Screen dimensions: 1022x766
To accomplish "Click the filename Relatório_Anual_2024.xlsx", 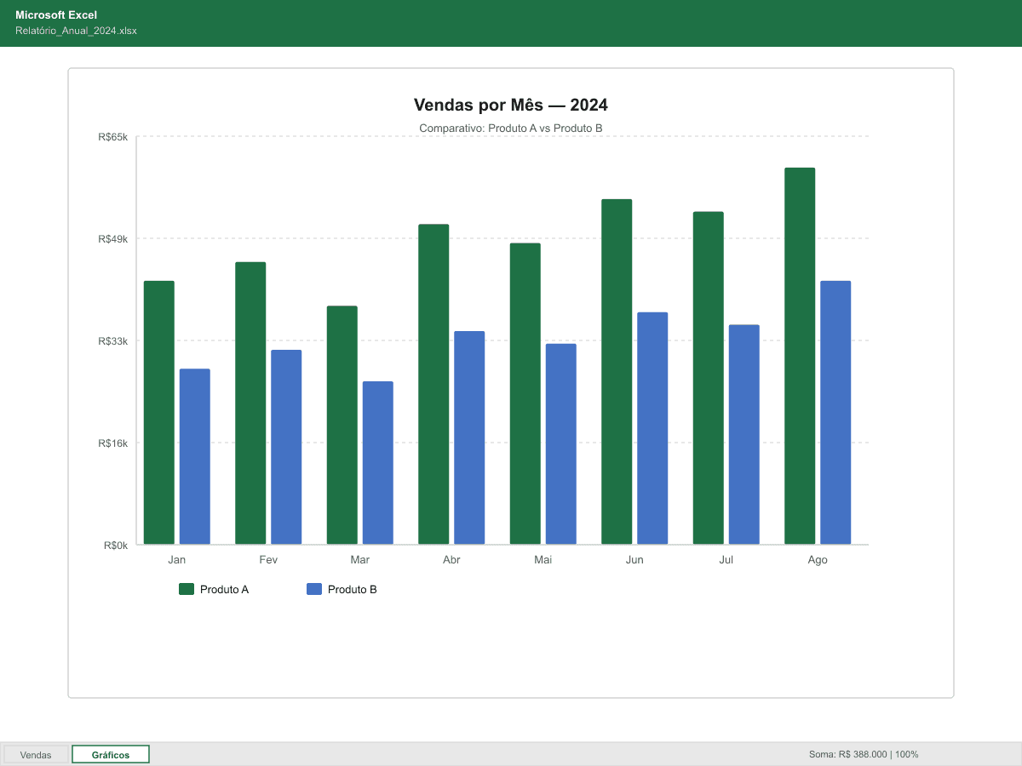I will click(x=75, y=30).
